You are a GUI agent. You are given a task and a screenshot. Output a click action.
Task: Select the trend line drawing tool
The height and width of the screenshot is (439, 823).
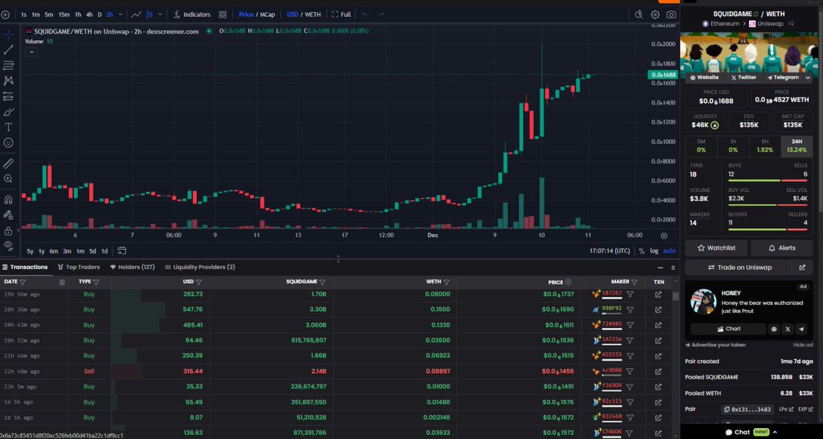8,49
